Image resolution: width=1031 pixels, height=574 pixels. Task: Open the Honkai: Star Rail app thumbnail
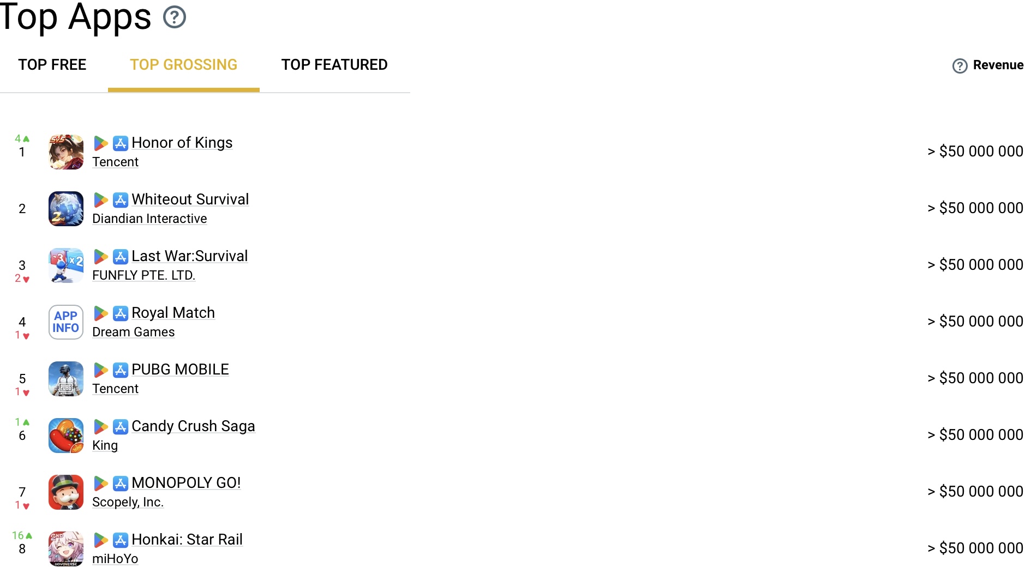click(66, 549)
